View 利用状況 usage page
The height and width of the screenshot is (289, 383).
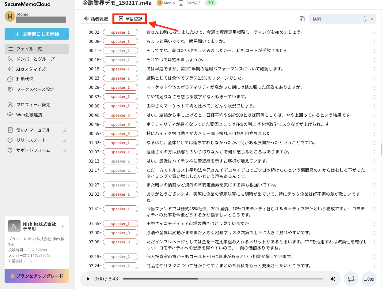25,79
